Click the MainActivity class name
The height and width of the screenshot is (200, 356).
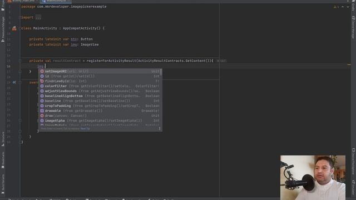click(45, 28)
